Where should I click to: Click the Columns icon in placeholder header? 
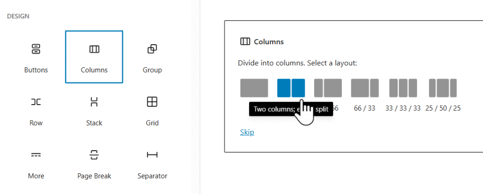(x=245, y=41)
